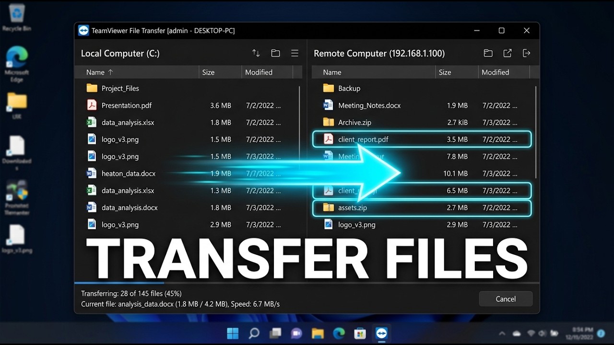
Task: Click the PDF icon beside Presentation.pdf
Action: [x=92, y=105]
